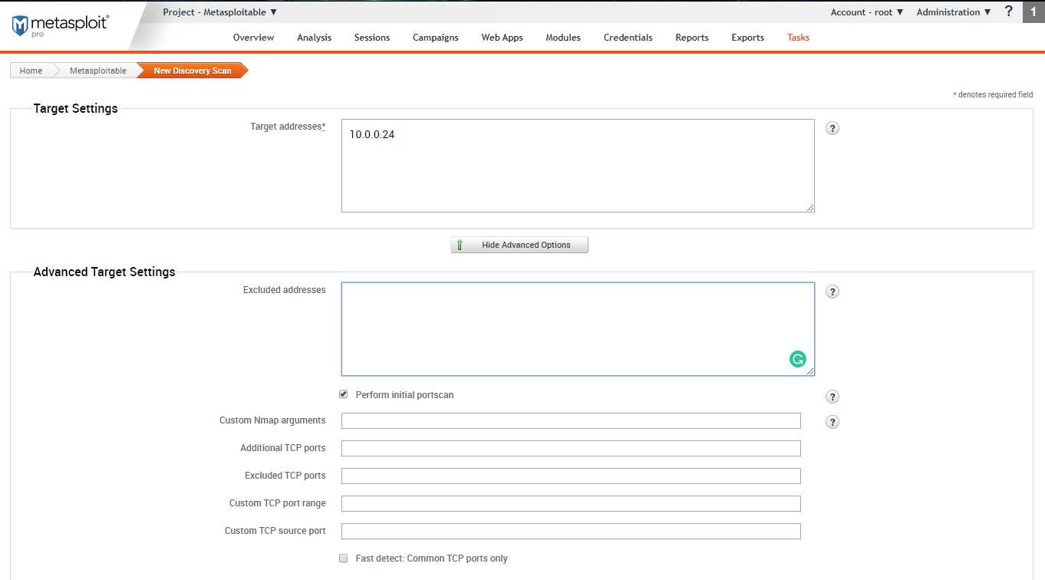The height and width of the screenshot is (580, 1045).
Task: Click the Grammarly icon in Excluded addresses
Action: tap(798, 359)
